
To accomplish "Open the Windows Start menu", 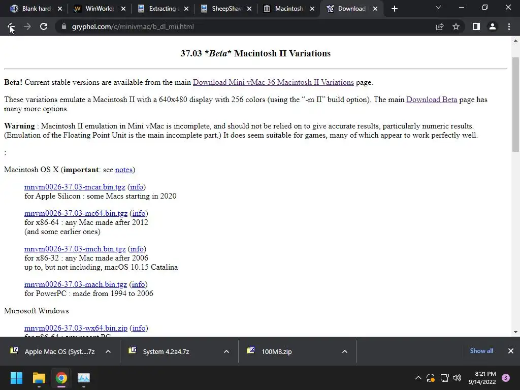I will [16, 378].
